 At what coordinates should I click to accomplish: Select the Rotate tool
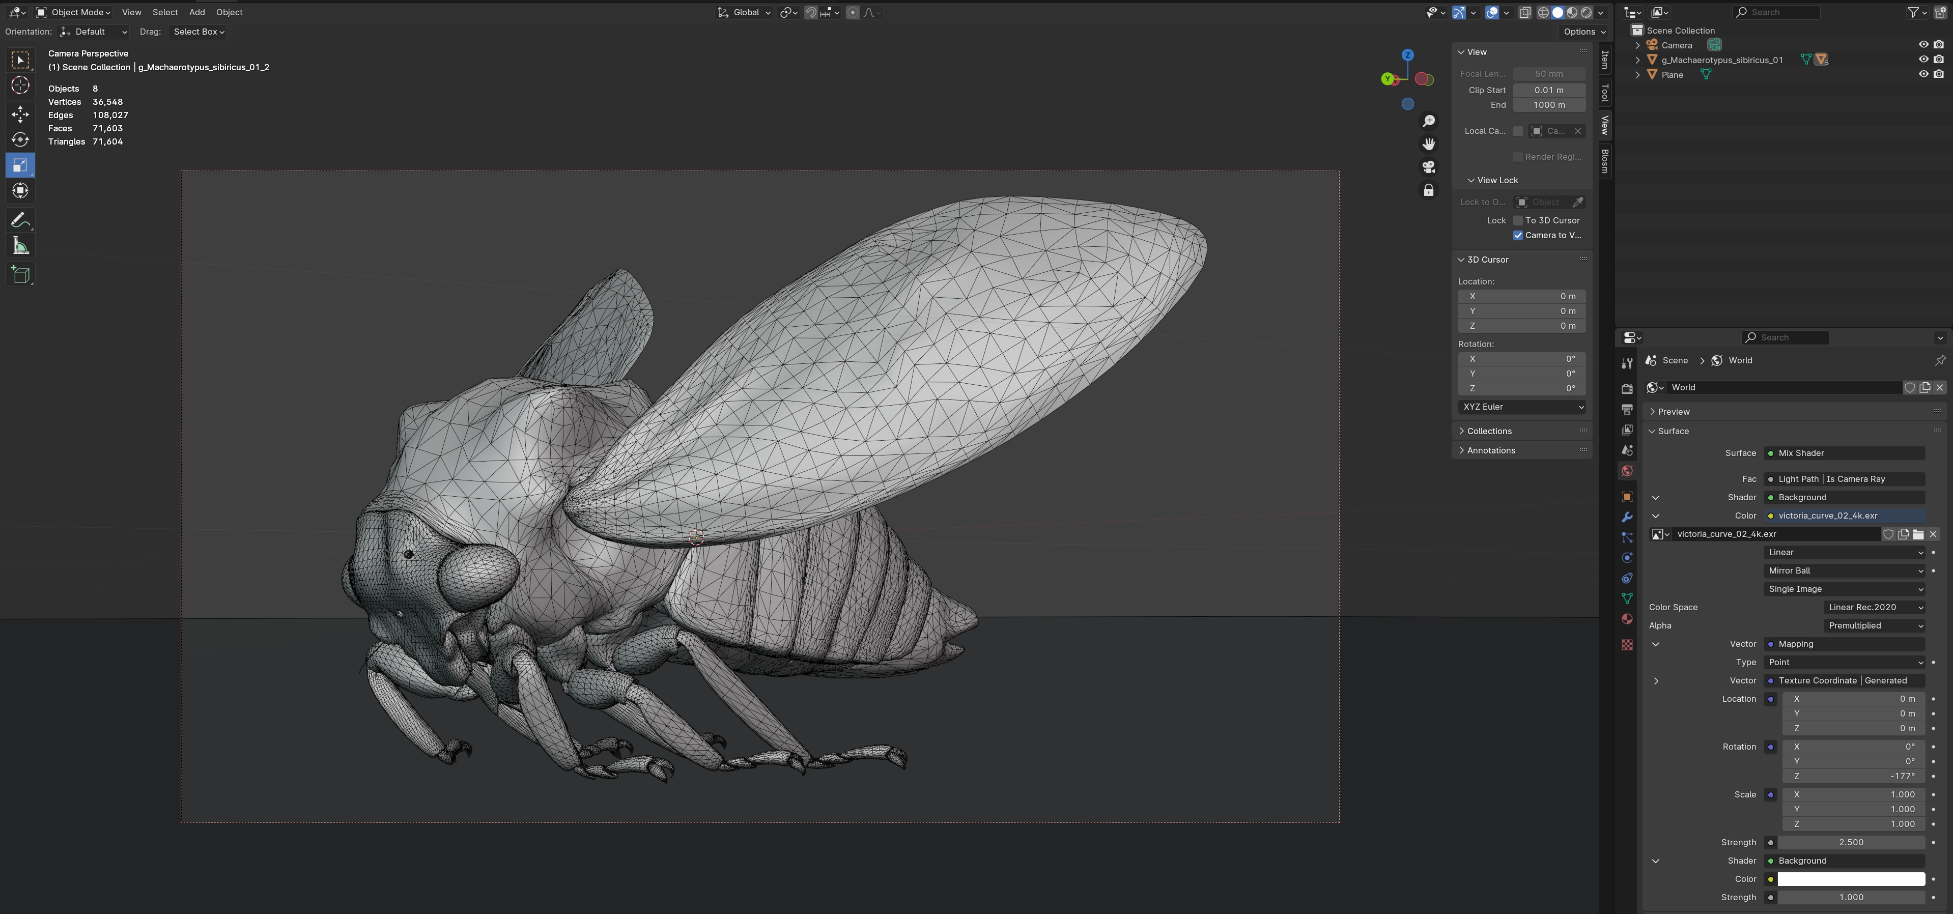pos(20,139)
